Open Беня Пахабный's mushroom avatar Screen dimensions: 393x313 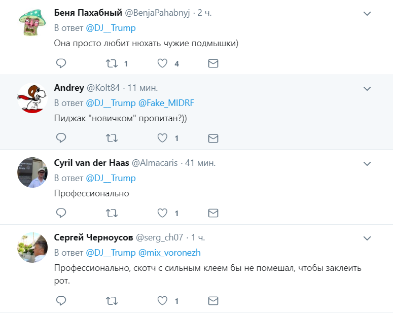click(32, 23)
